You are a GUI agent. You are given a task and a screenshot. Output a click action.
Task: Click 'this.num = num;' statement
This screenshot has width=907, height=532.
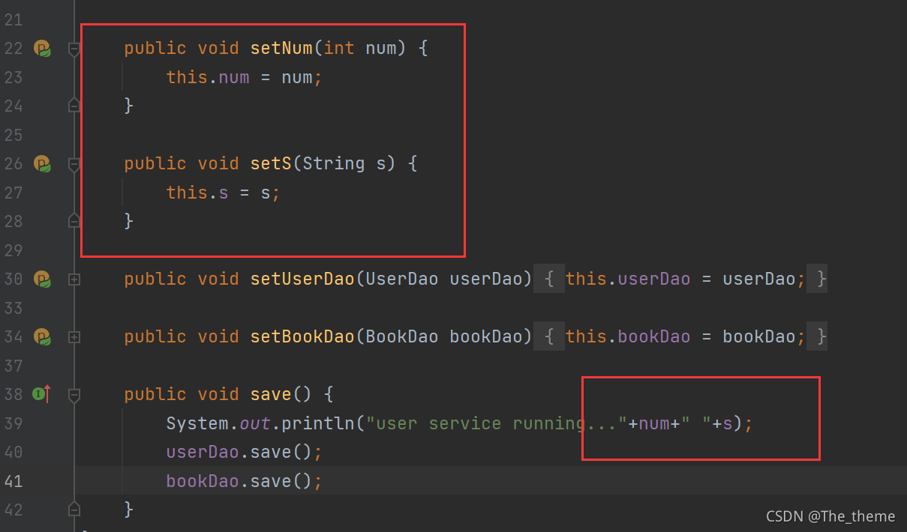[245, 78]
